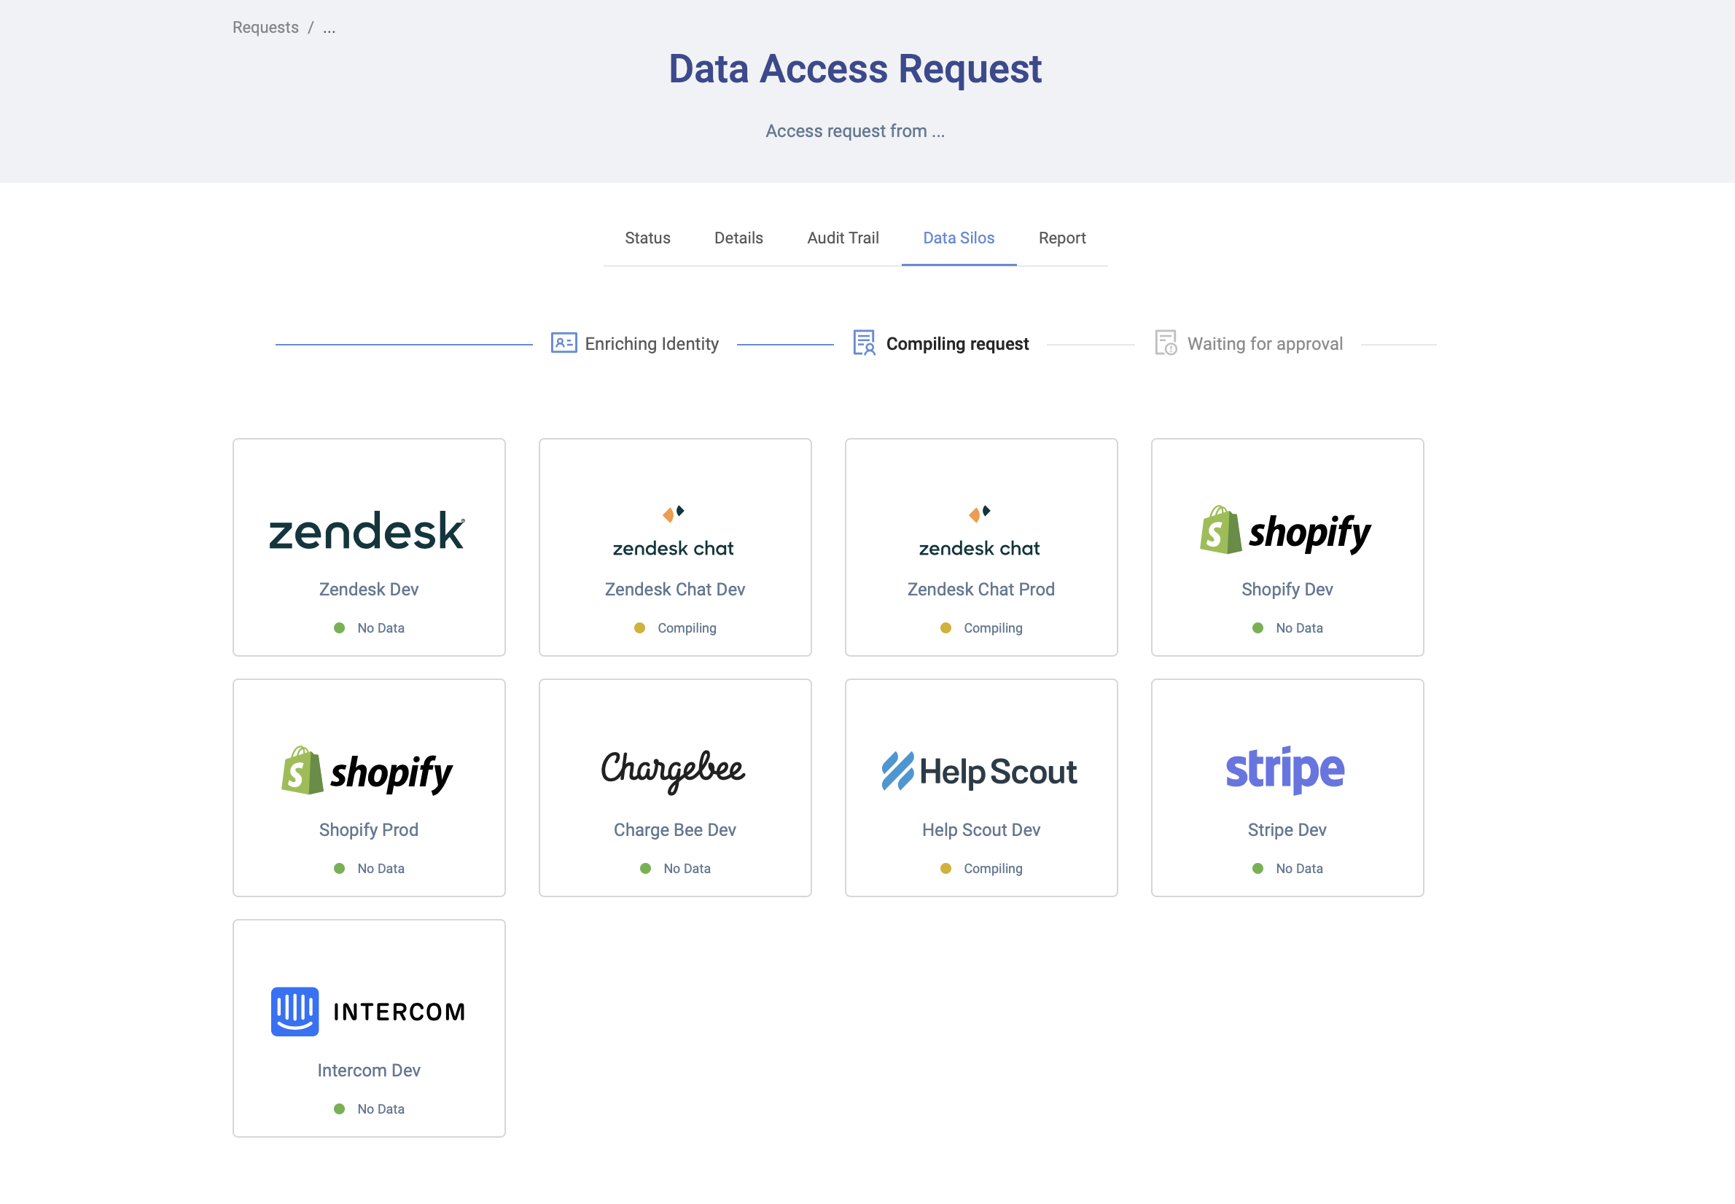Open the Zendesk Chat Prod silo card
This screenshot has width=1735, height=1204.
[980, 547]
